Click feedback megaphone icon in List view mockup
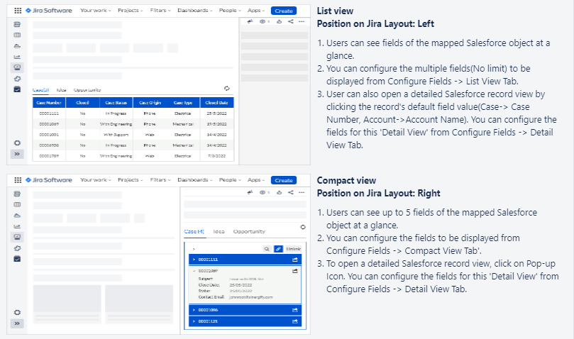 click(250, 21)
